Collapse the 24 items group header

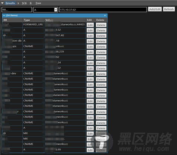pos(4,15)
